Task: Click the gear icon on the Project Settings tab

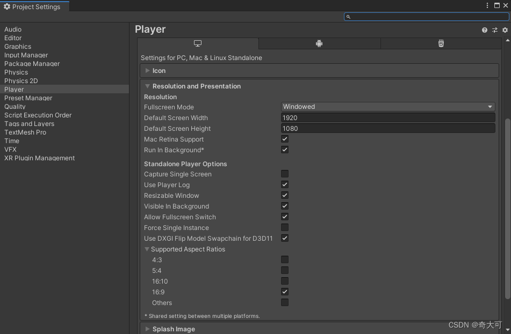Action: [x=6, y=6]
